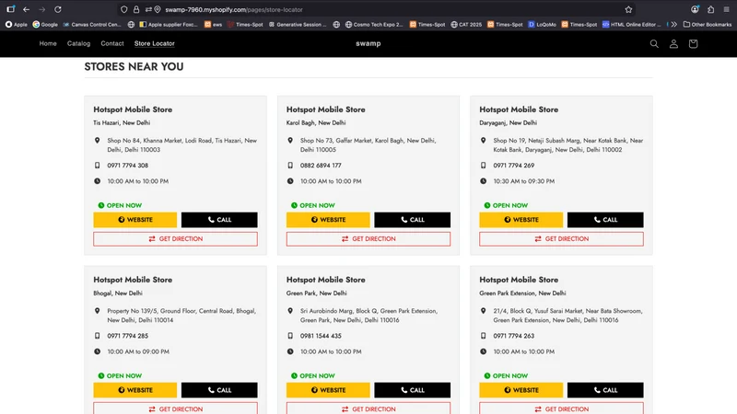This screenshot has height=414, width=737.
Task: Click the swamp store logo text
Action: [368, 43]
